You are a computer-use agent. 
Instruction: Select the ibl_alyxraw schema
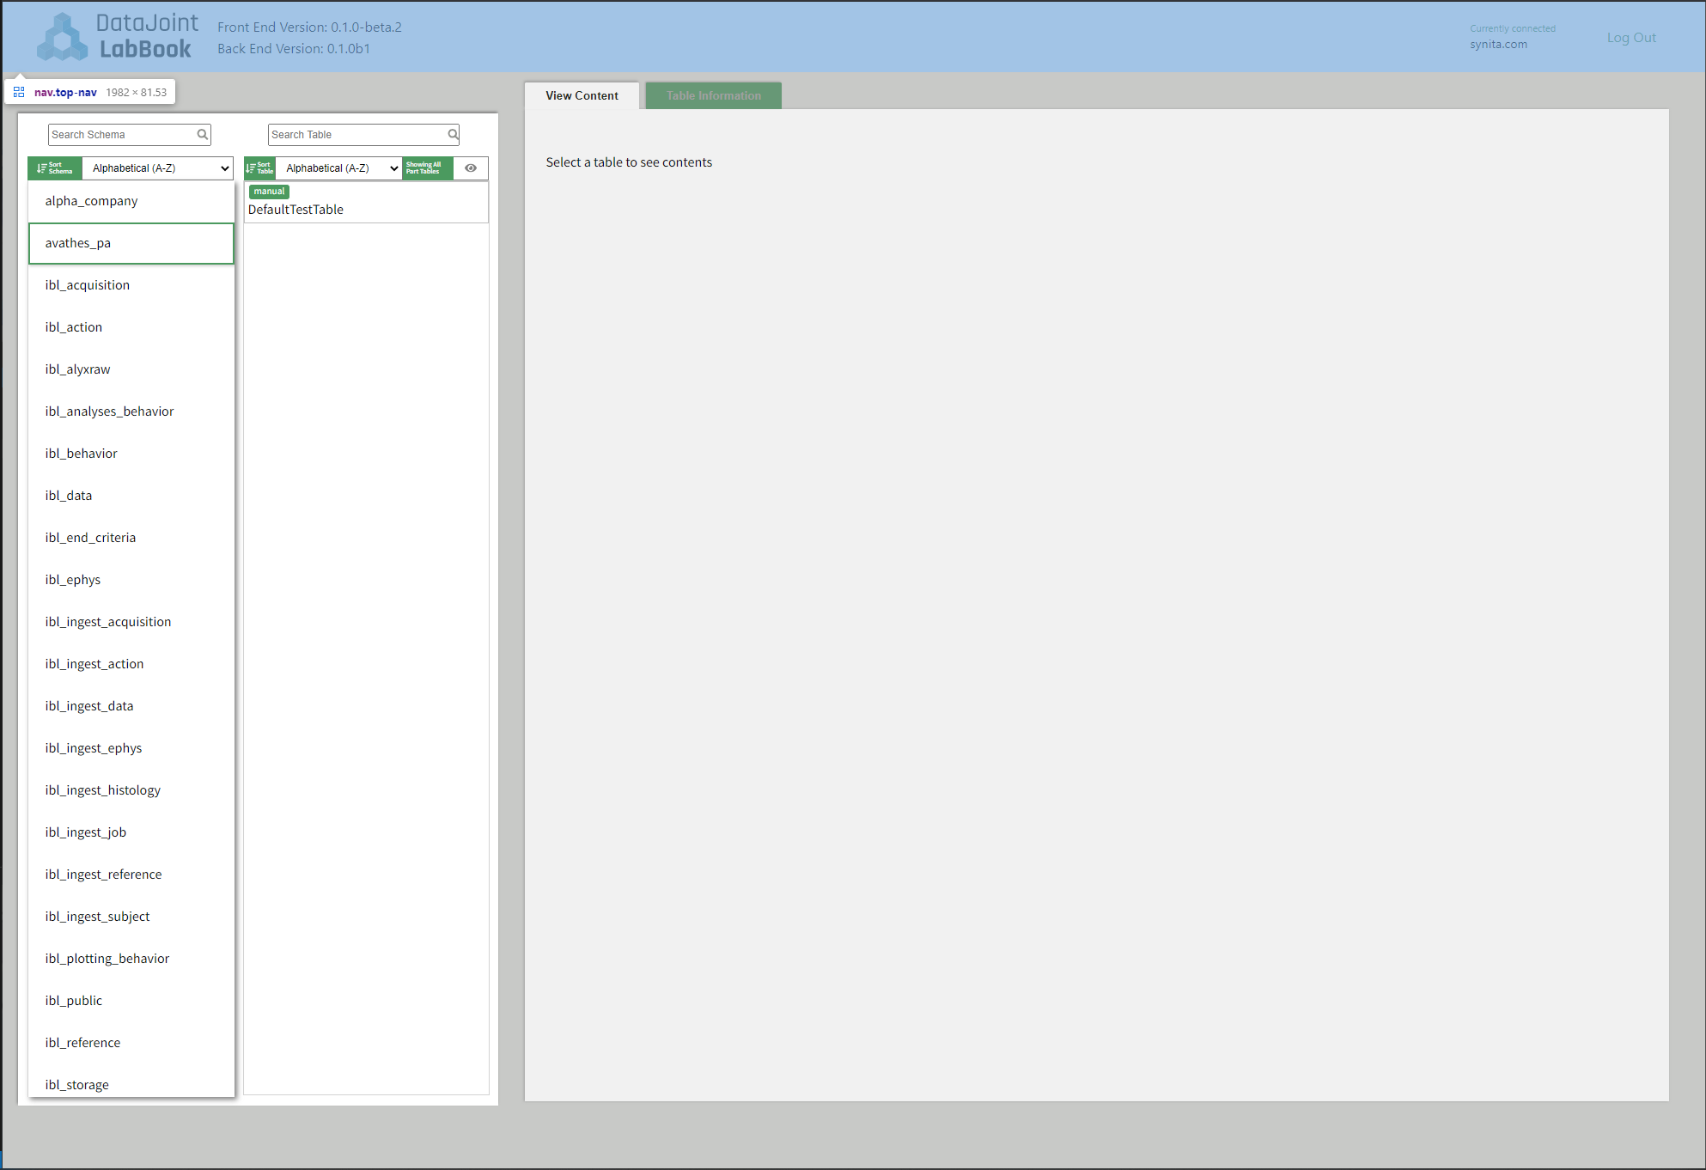(x=131, y=369)
